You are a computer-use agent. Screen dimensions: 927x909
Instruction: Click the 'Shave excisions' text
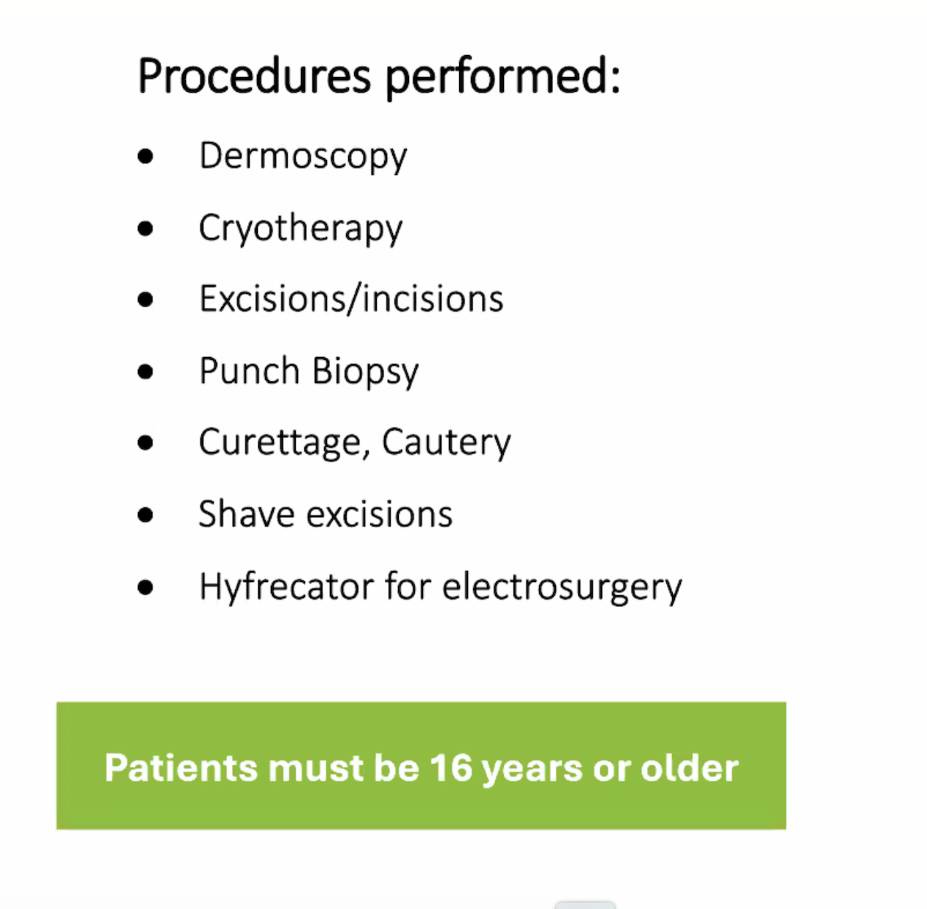(325, 514)
